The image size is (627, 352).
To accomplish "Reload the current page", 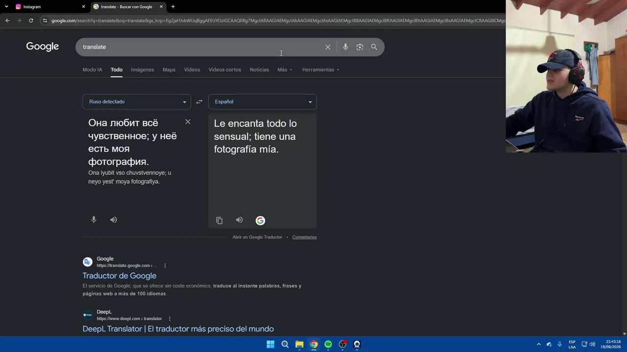I will coord(31,21).
